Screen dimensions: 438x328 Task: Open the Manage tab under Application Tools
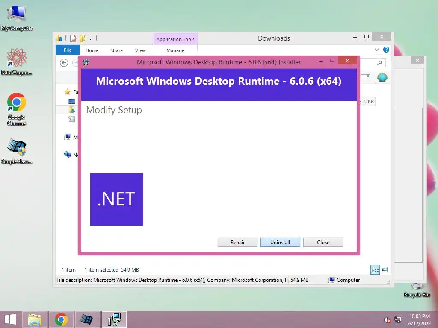tap(175, 50)
